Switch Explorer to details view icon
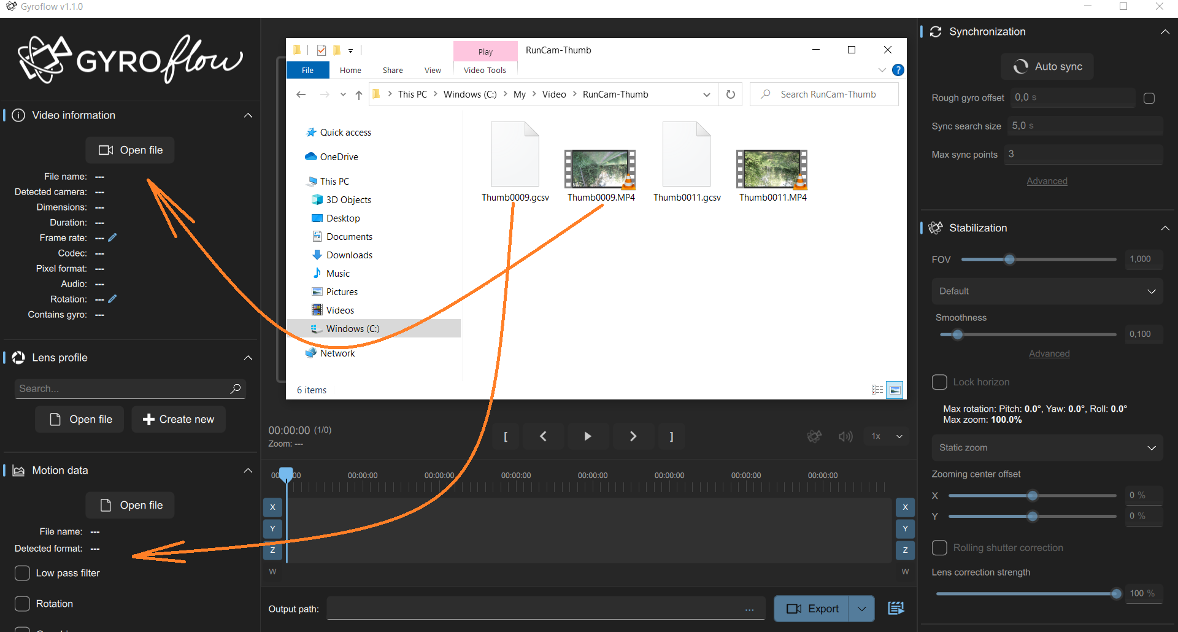The width and height of the screenshot is (1178, 632). tap(877, 390)
